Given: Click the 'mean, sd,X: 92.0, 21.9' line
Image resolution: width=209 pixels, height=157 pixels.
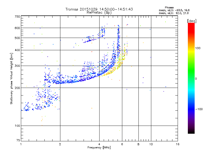Looking at the screenshot, I should (x=173, y=13).
